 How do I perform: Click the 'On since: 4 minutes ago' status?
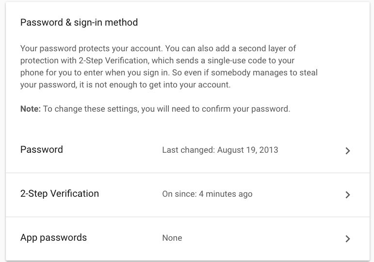[207, 194]
